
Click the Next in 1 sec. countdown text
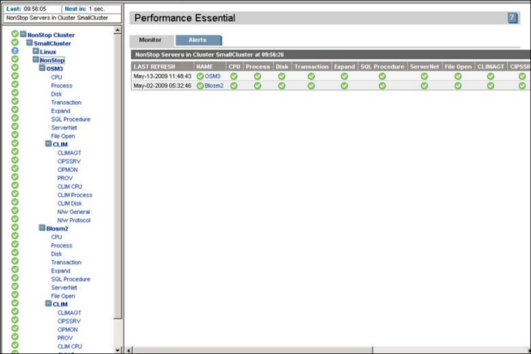pos(85,9)
